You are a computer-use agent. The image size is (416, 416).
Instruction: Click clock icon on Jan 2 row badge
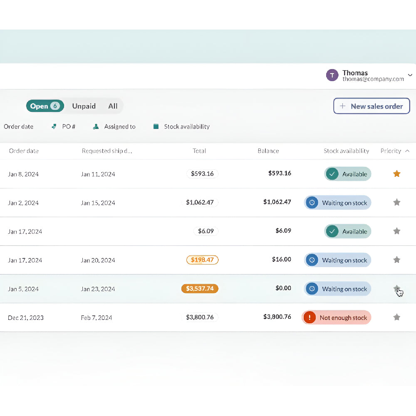(x=312, y=203)
